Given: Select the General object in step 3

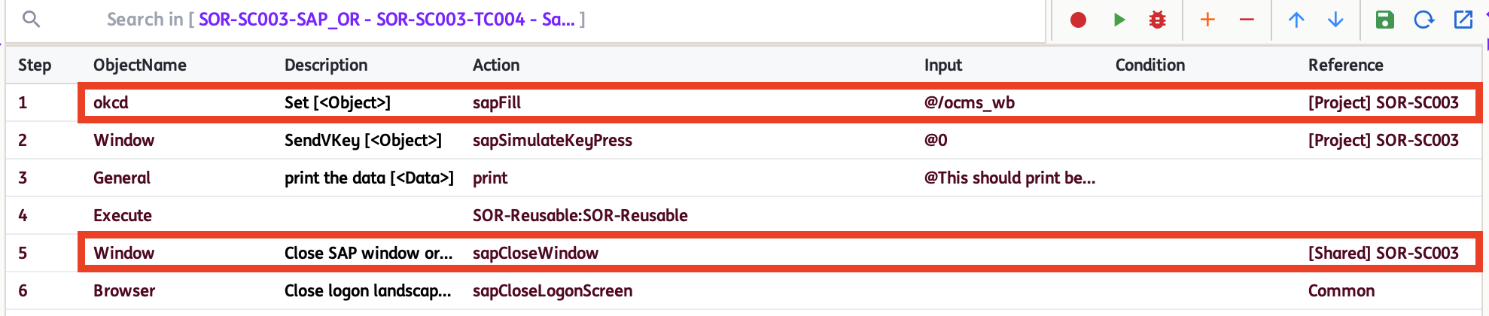Looking at the screenshot, I should [122, 178].
